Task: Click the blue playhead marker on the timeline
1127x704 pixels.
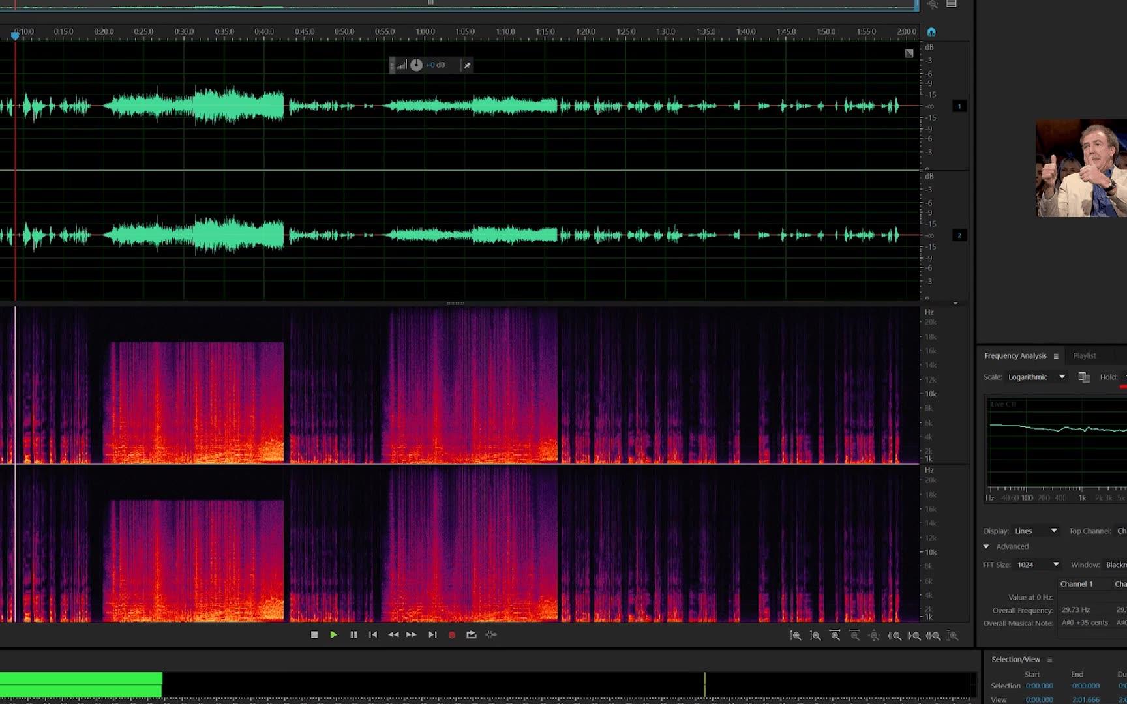Action: point(14,36)
